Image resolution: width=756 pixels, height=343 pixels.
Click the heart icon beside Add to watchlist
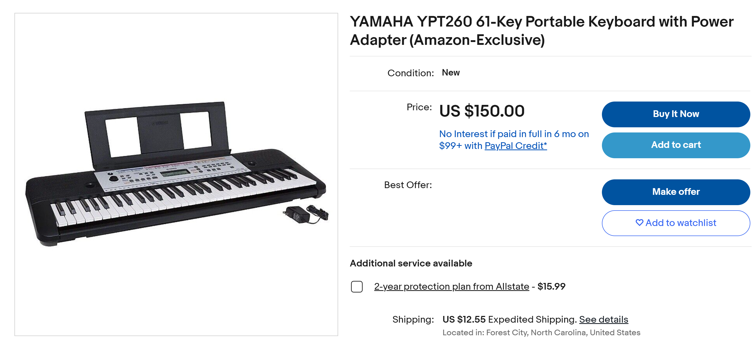pos(639,223)
